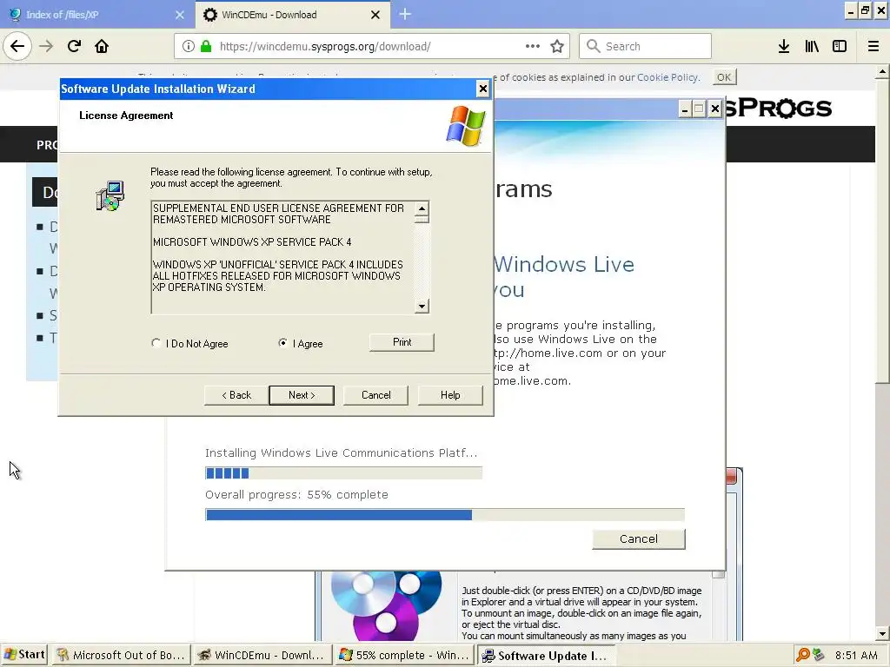Image resolution: width=890 pixels, height=667 pixels.
Task: Print the license agreement
Action: tap(402, 342)
